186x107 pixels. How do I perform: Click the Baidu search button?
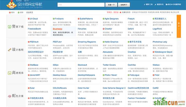coord(111,5)
